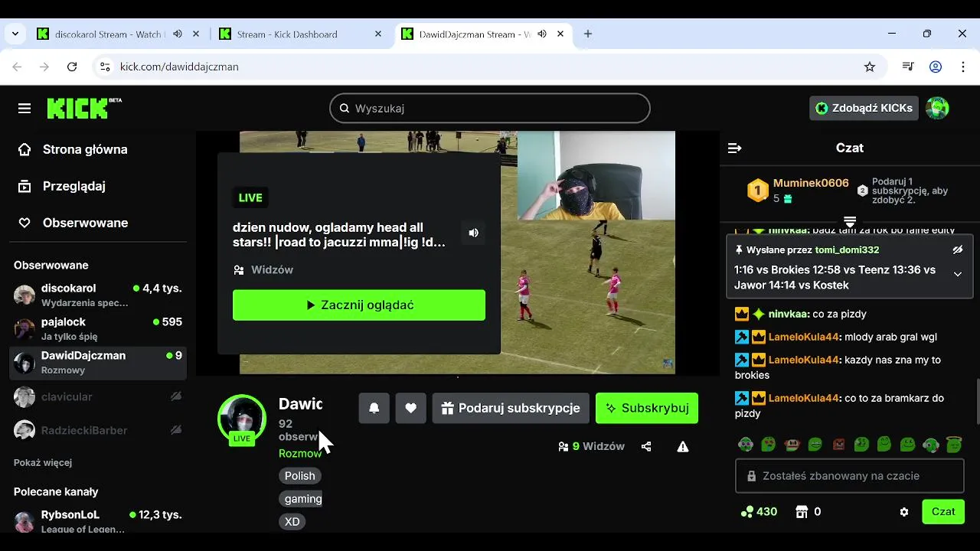Click the 430 channel points icon
This screenshot has width=980, height=551.
click(746, 512)
